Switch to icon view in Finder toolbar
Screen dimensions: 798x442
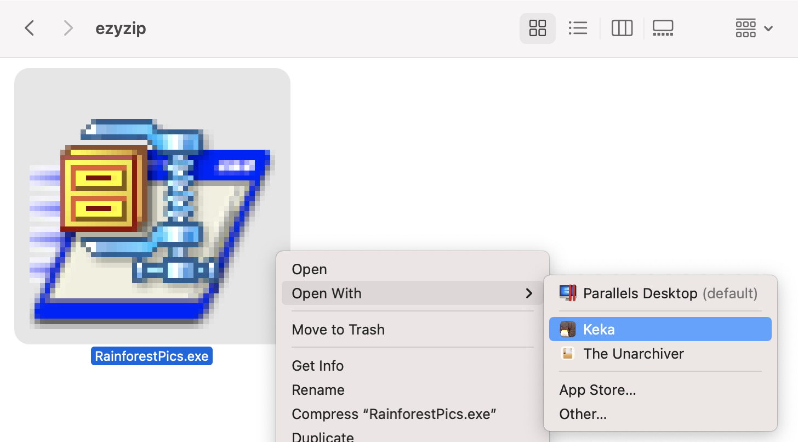537,28
